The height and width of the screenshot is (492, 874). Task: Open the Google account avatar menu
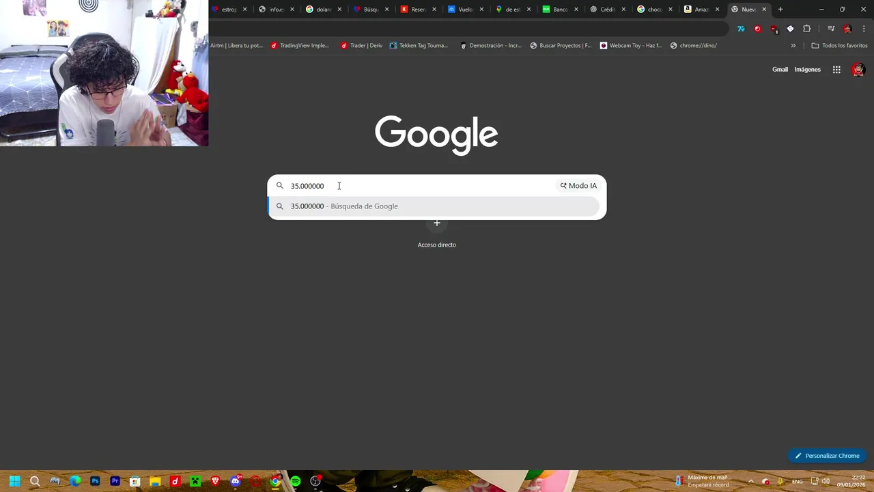point(858,70)
